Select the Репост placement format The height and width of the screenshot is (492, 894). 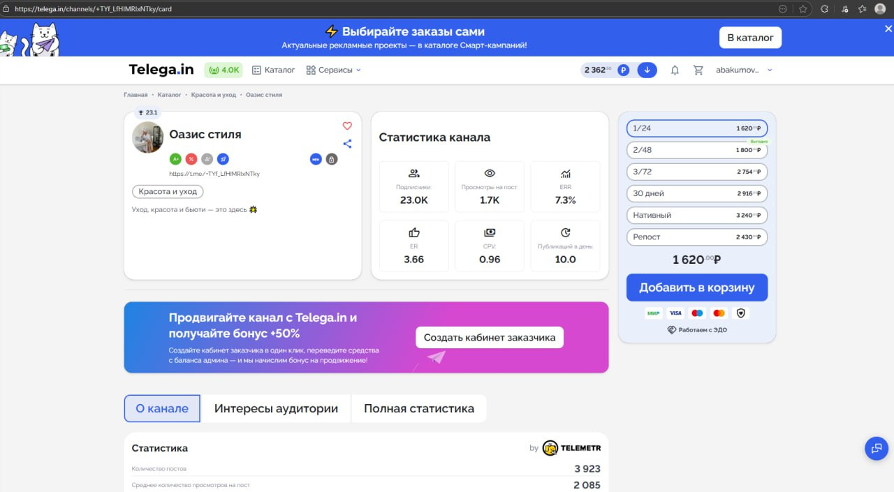point(697,237)
